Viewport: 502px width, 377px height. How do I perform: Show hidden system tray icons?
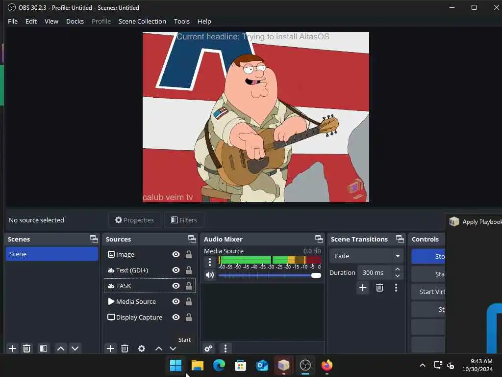click(423, 365)
